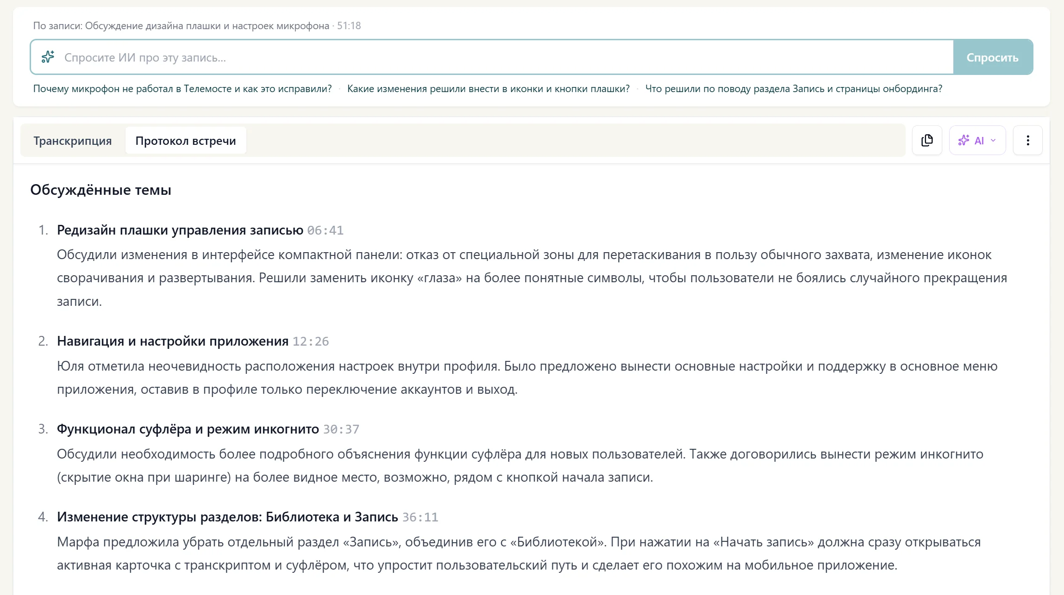
Task: Click the AI sparkle icon in the search field
Action: tap(48, 57)
